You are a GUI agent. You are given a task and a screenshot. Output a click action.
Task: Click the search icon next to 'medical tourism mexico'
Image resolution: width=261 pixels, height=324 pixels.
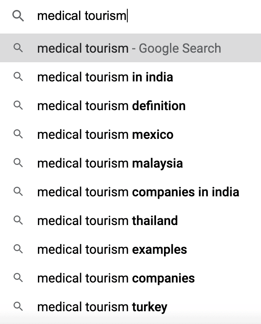click(18, 134)
